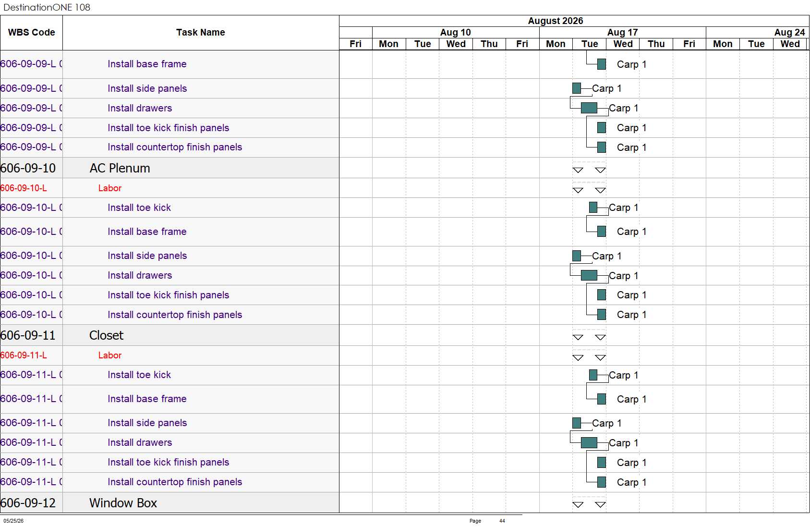Viewport: 810px width, 527px height.
Task: Select the AC Plenum summary task name
Action: pos(120,168)
